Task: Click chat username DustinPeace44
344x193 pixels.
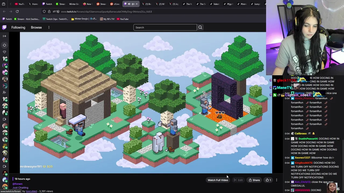Action: (308, 139)
